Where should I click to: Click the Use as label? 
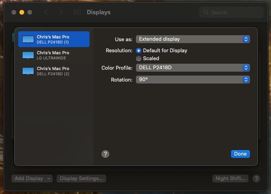(124, 39)
